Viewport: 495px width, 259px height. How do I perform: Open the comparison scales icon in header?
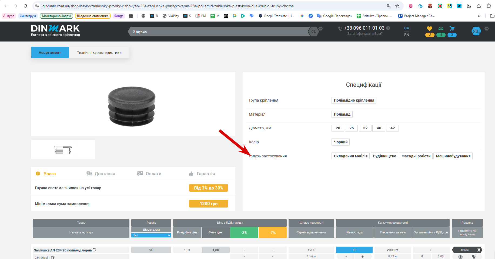coord(441,28)
